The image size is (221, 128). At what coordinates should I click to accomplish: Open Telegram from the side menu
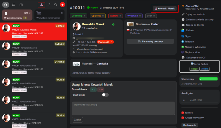coord(183,42)
